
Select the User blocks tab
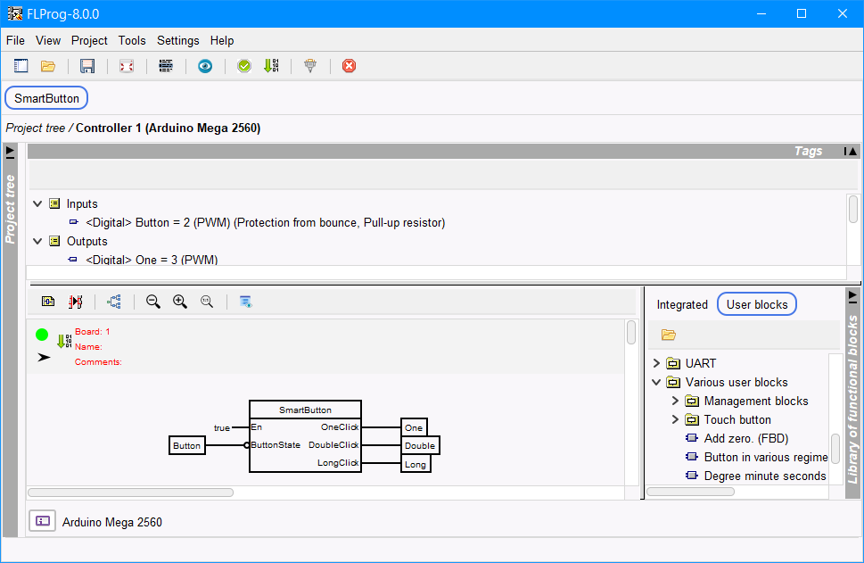(756, 304)
